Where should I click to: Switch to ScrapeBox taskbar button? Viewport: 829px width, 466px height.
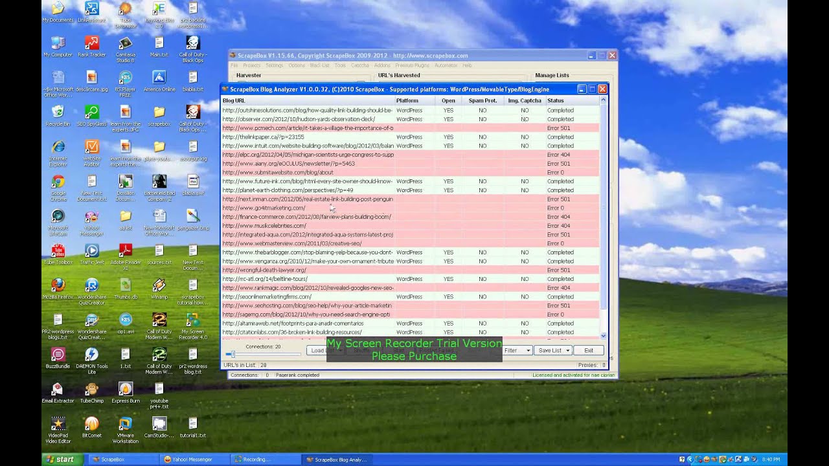pos(122,460)
